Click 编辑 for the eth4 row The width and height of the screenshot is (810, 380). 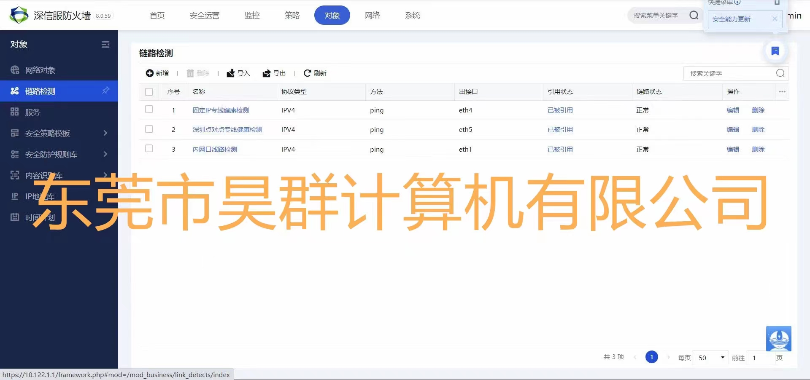[x=733, y=110]
